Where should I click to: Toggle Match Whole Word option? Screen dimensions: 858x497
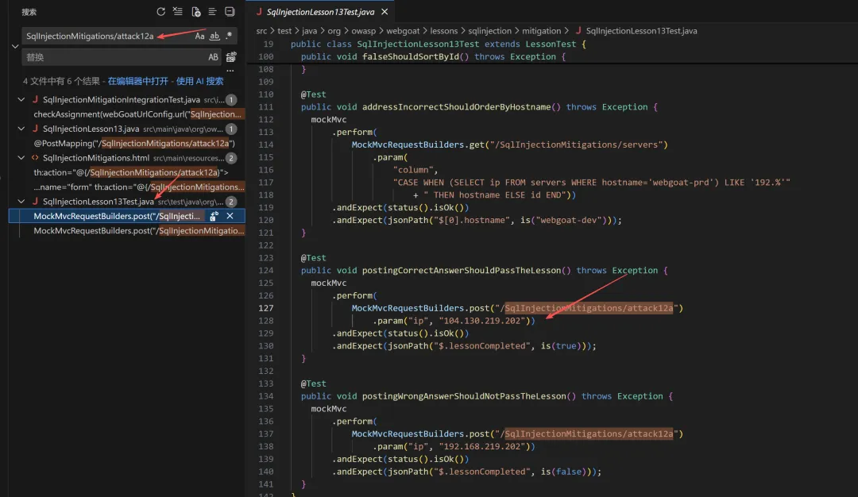pyautogui.click(x=214, y=36)
